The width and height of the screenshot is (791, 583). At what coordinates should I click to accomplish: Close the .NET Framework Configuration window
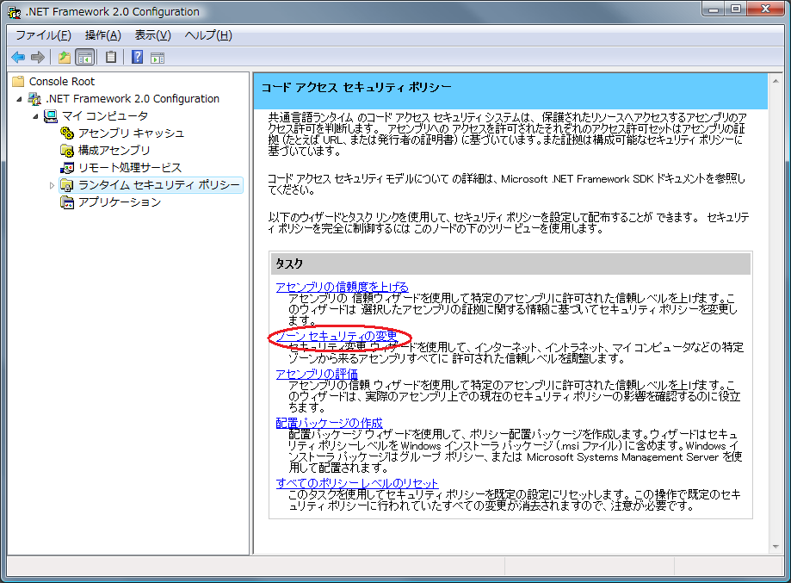(765, 9)
